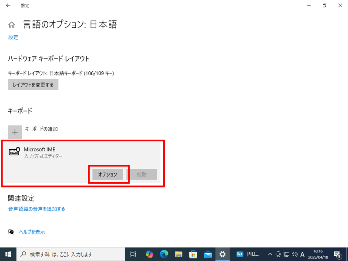This screenshot has width=348, height=261.
Task: Click the レイアウトを変更する button
Action: tap(33, 84)
